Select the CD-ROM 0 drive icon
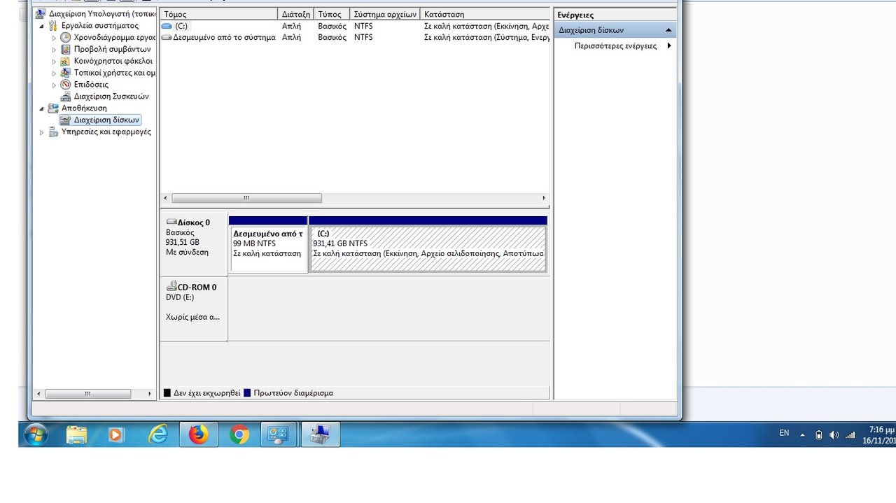Viewport: 896px width, 503px height. (x=171, y=287)
